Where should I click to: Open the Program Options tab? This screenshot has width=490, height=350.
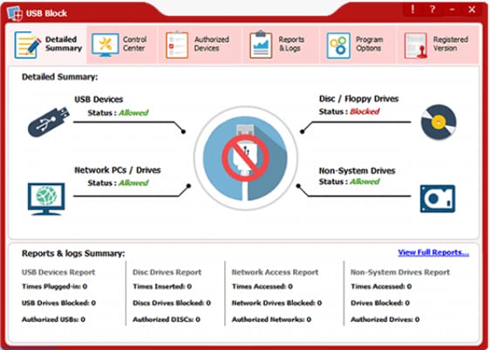pyautogui.click(x=357, y=45)
